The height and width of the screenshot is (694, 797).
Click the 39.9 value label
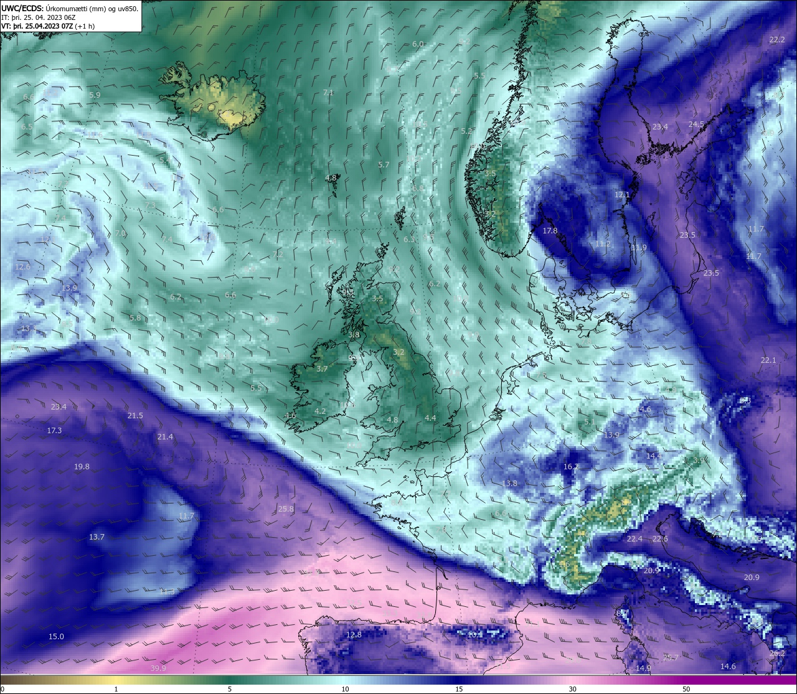[x=158, y=668]
